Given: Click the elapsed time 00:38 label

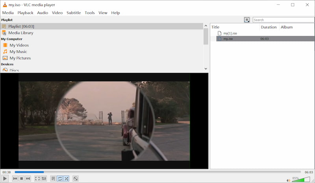Looking at the screenshot, I should tap(7, 172).
